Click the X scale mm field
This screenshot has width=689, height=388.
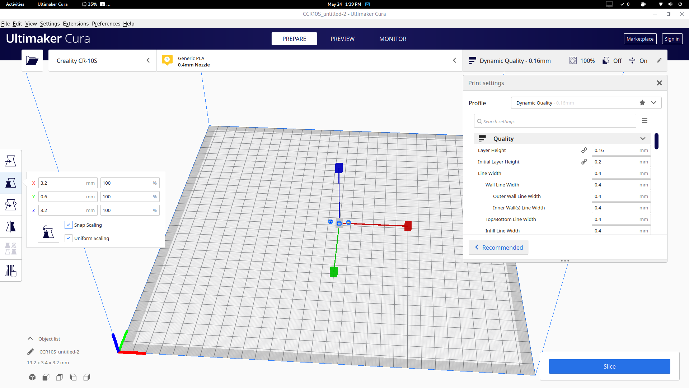[x=68, y=183]
